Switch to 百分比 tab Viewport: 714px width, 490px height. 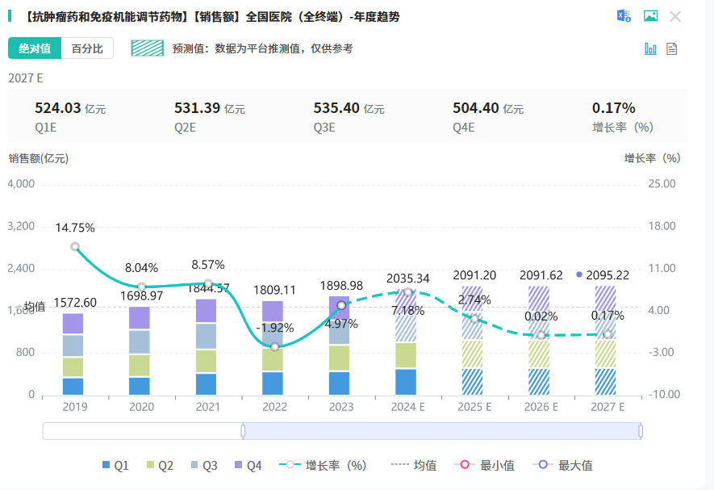click(87, 48)
